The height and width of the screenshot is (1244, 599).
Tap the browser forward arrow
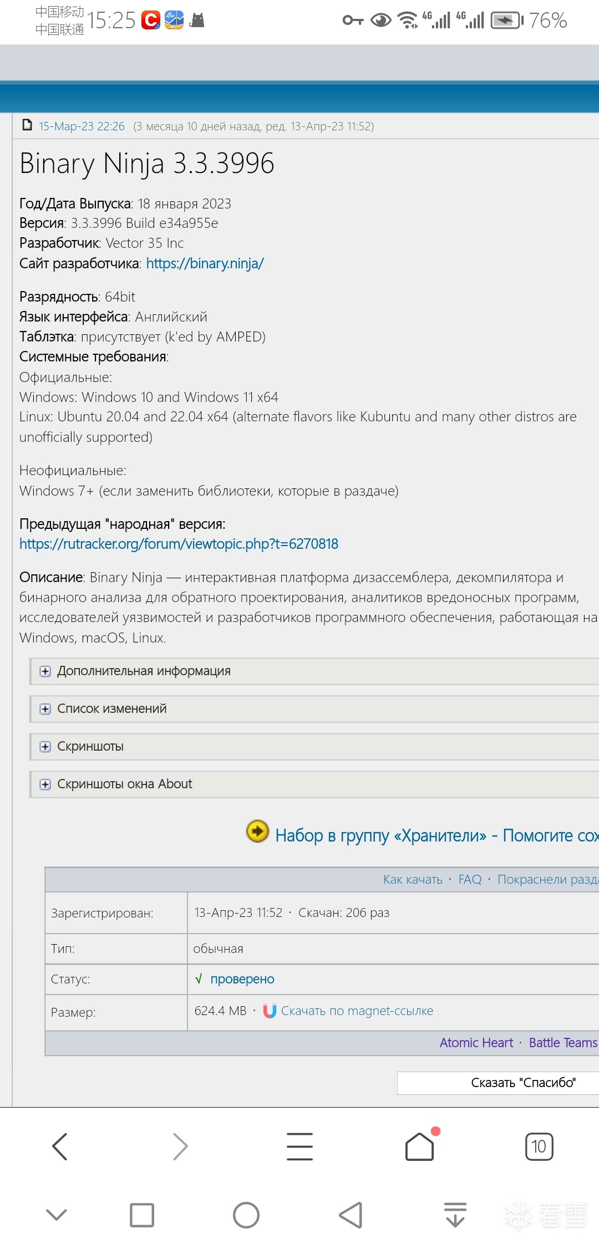pos(180,1146)
